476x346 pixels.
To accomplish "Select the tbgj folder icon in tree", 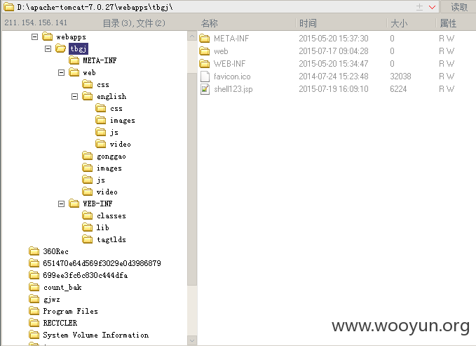I will (61, 48).
